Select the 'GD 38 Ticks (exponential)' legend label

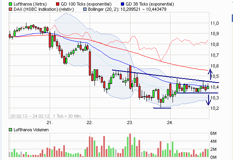(x=150, y=4)
